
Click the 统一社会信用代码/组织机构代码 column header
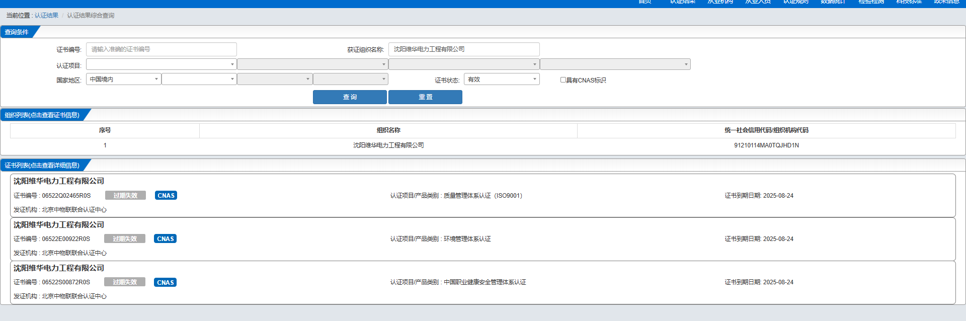[766, 130]
